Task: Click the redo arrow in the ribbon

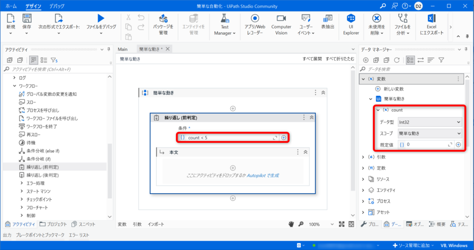Action: (141, 27)
